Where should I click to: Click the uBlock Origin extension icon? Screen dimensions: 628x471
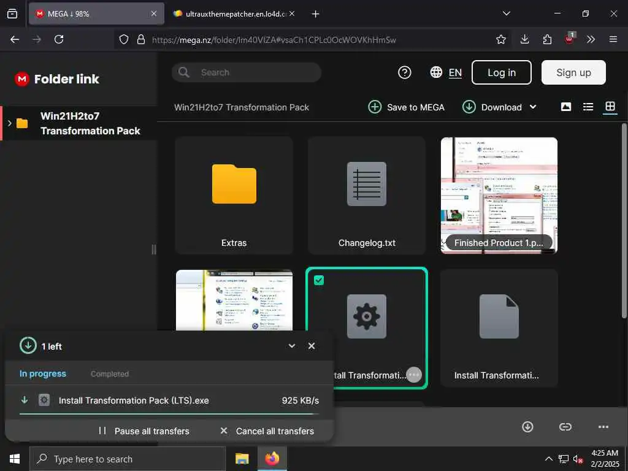click(570, 39)
